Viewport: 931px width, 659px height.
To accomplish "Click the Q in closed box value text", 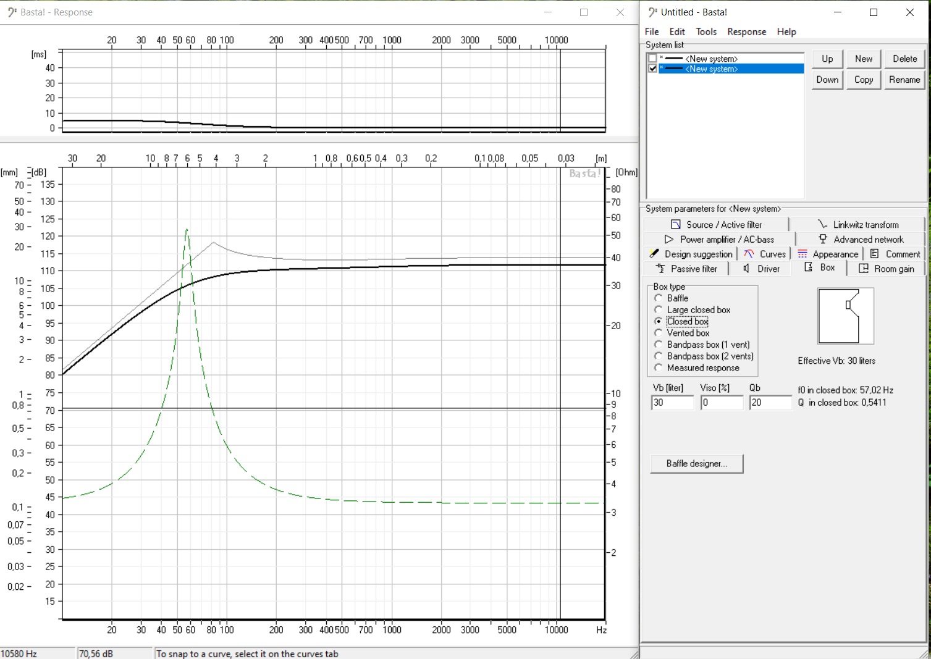I will (x=842, y=403).
